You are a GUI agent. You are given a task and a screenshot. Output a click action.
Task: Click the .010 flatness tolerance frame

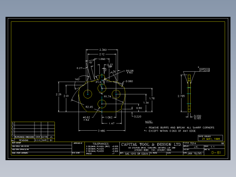(x=205, y=70)
